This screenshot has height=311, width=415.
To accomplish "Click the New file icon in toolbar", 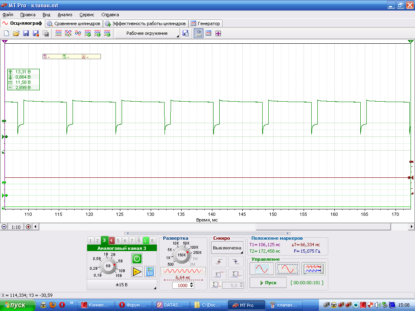I will [6, 33].
